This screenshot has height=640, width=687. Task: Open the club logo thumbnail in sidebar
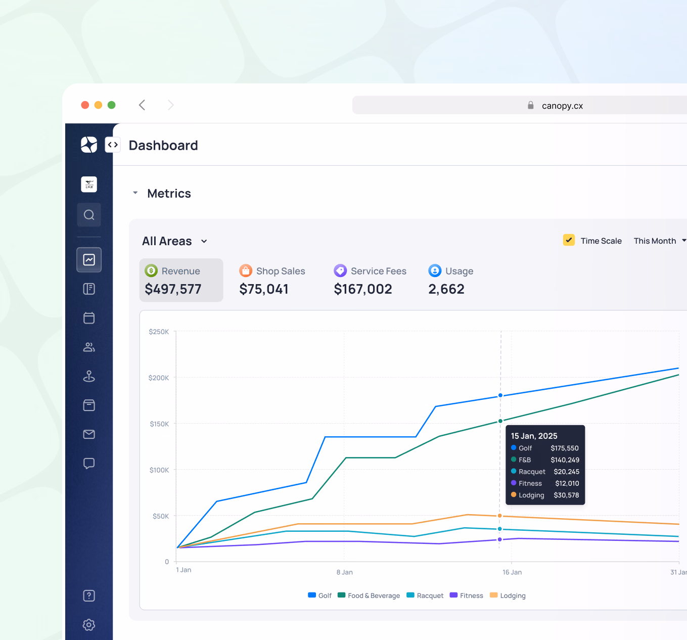[89, 185]
